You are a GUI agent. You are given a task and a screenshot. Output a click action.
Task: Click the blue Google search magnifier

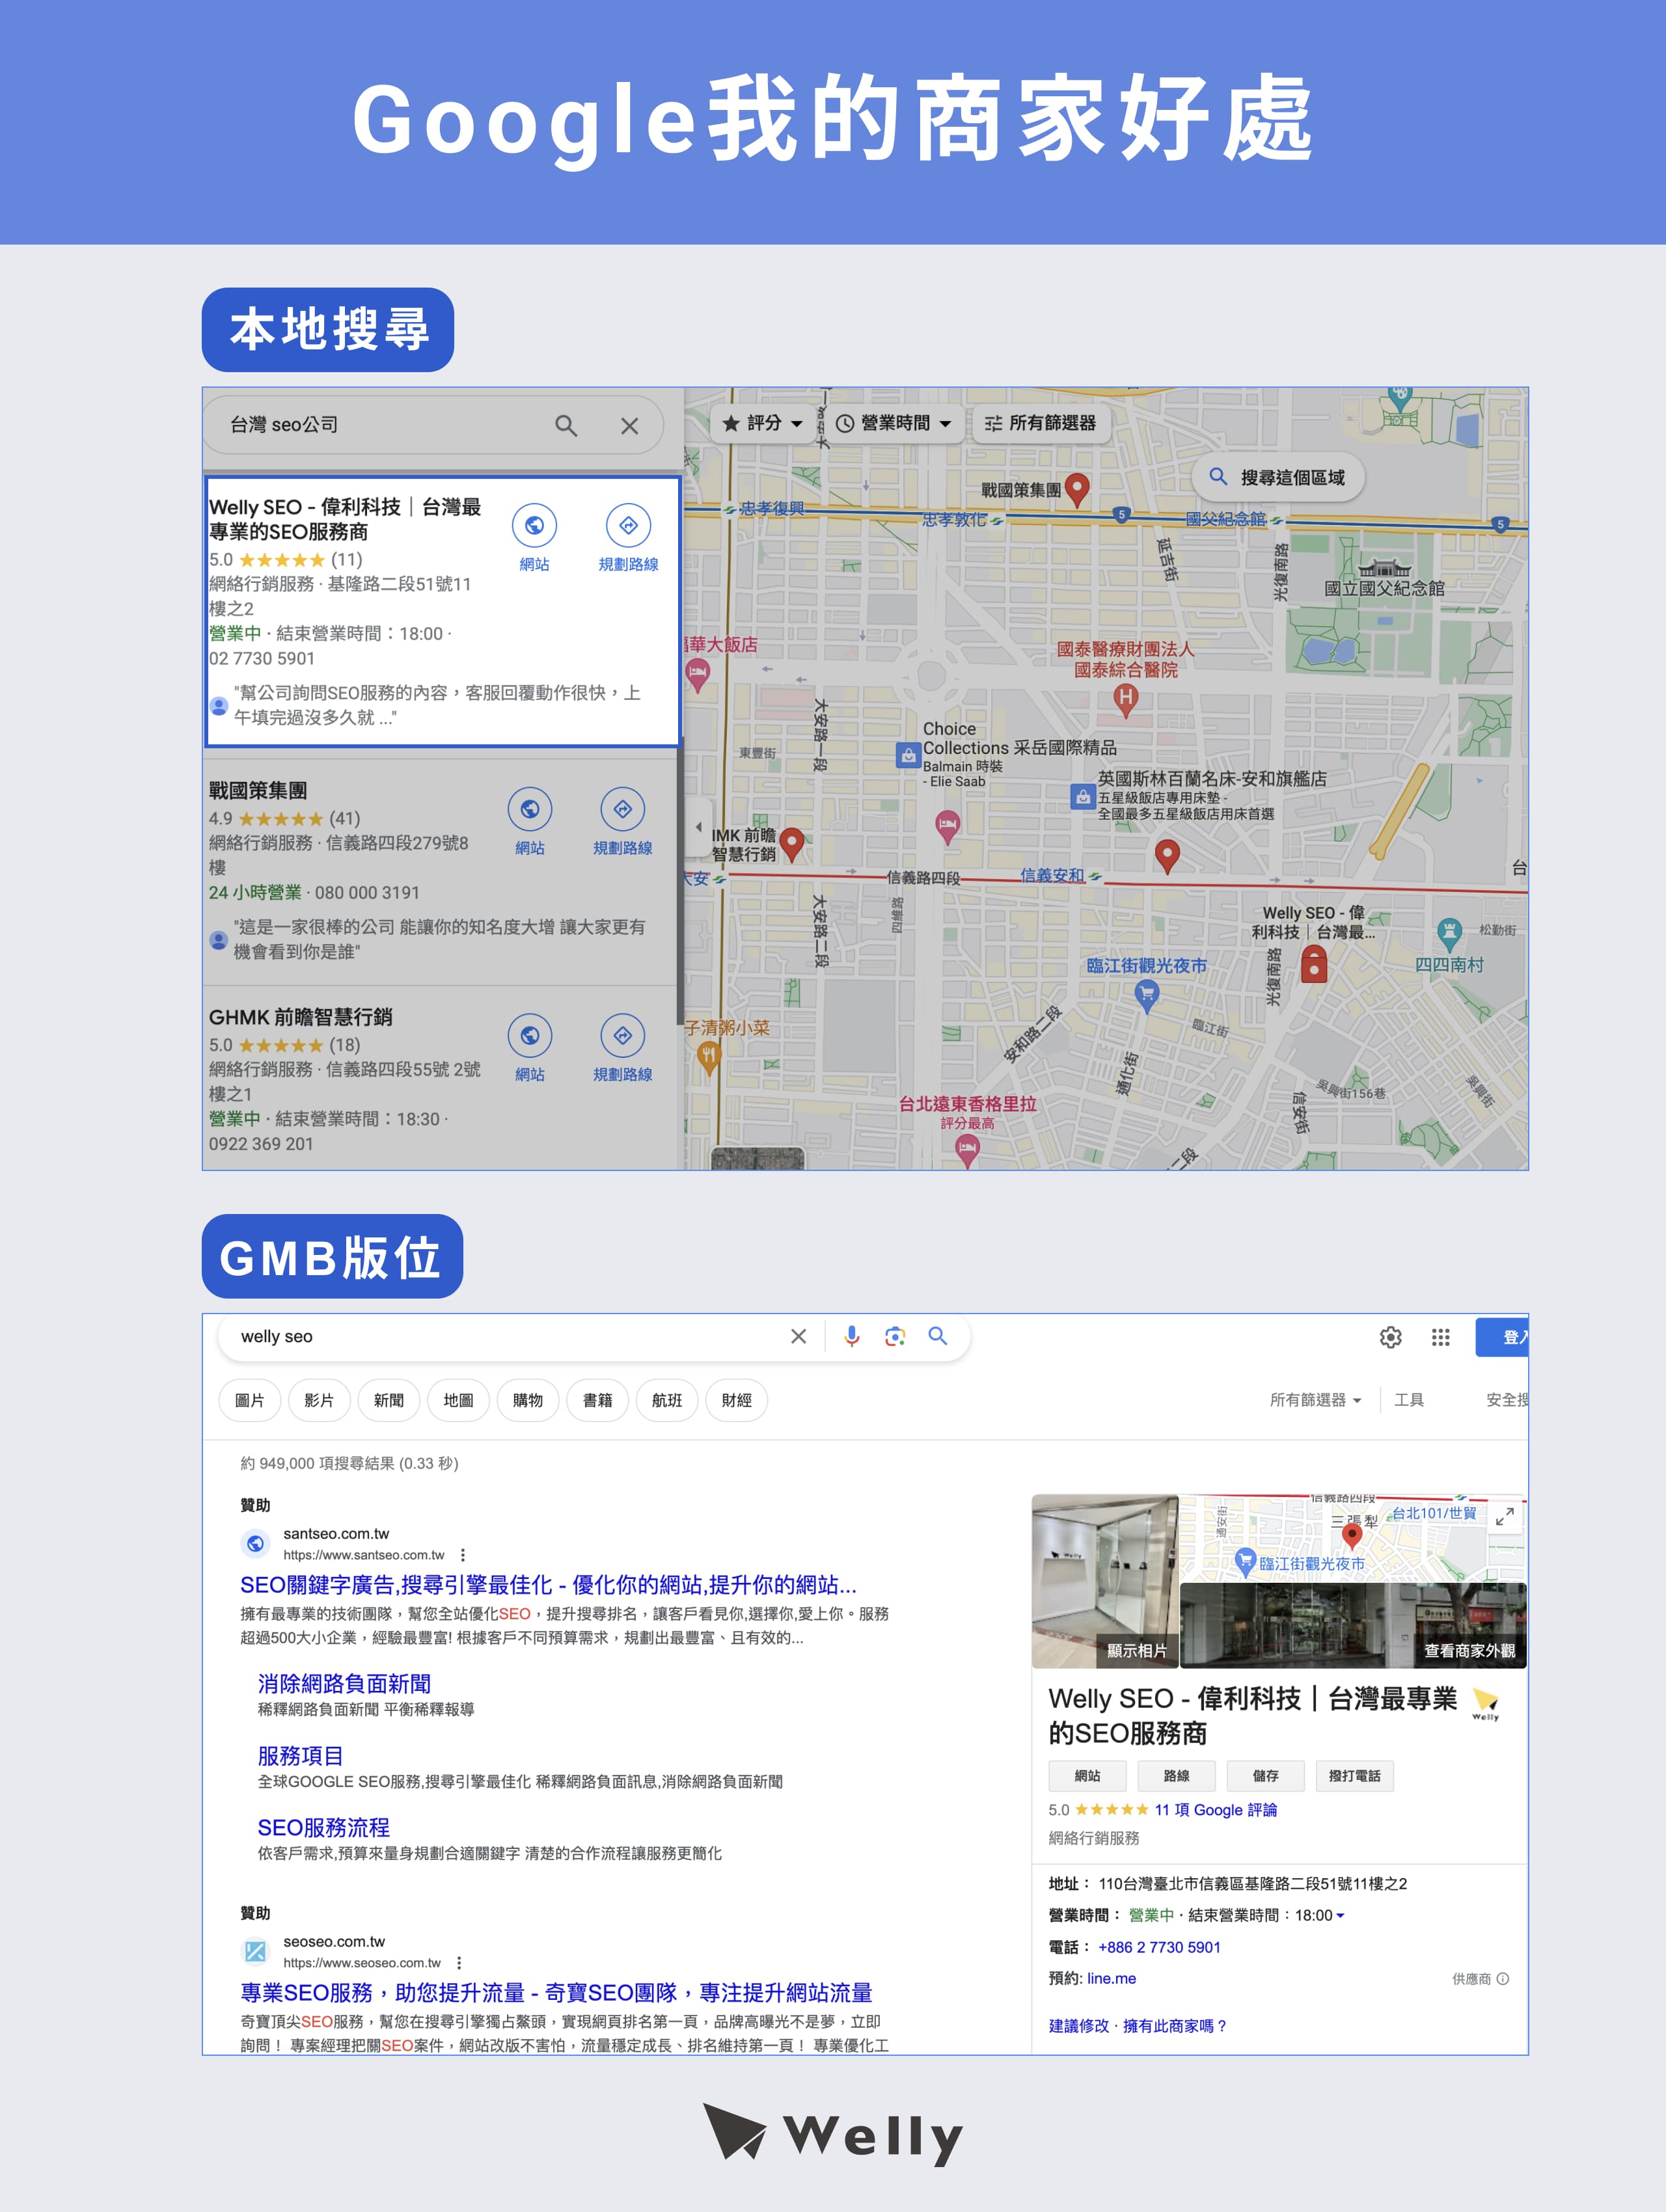937,1336
